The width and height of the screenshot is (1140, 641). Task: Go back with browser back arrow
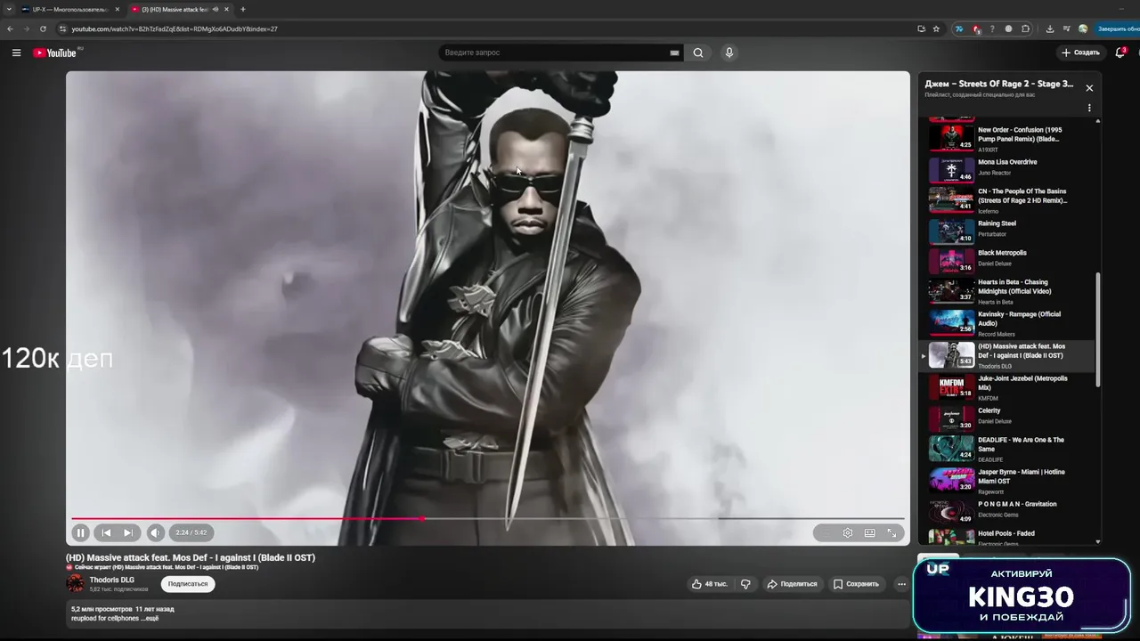click(x=10, y=28)
